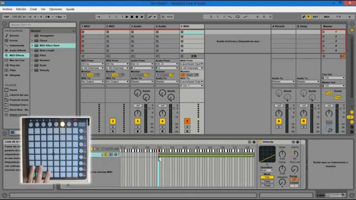Set track 5 MIDI monitor to Auto
356x200 pixels.
[x=190, y=75]
